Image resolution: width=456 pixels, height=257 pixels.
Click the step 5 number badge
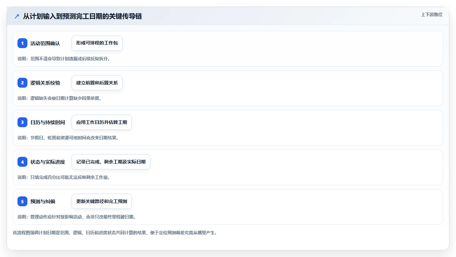coord(22,201)
